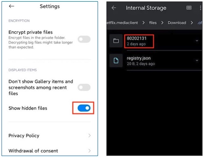Viewport: 204px width, 158px height.
Task: Turn off Show hidden files switch
Action: pos(84,108)
